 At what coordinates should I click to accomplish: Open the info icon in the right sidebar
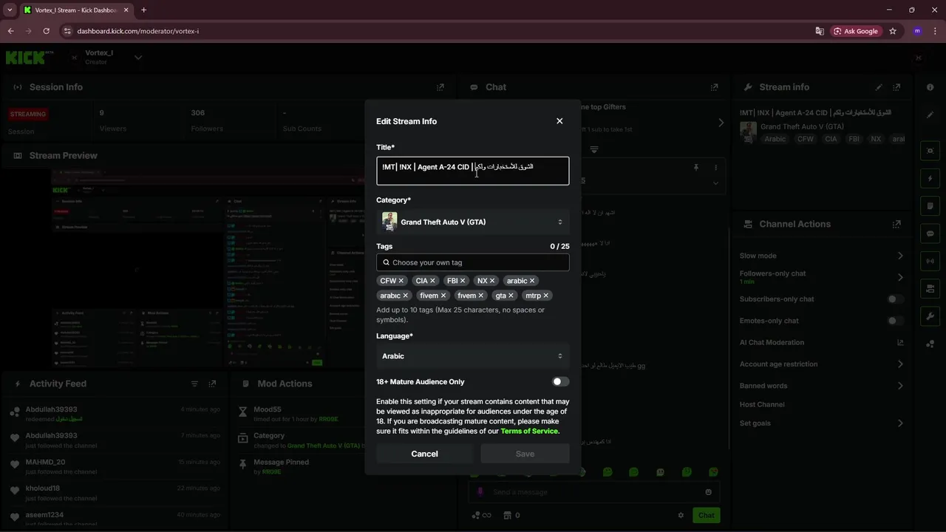coord(930,87)
